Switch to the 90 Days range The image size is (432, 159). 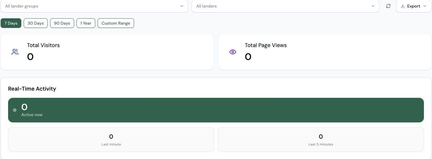click(62, 23)
